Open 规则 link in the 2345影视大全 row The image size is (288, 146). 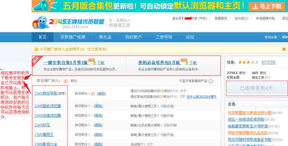98,144
